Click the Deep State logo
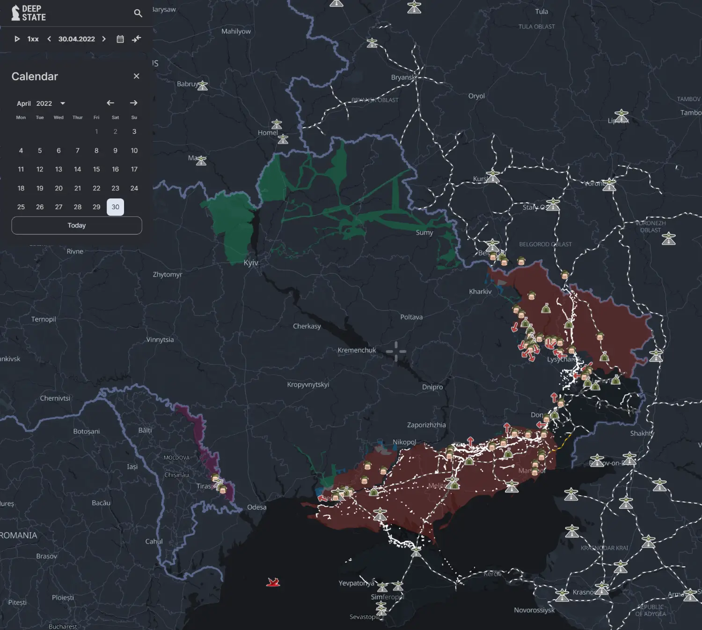The width and height of the screenshot is (702, 630). coord(29,13)
